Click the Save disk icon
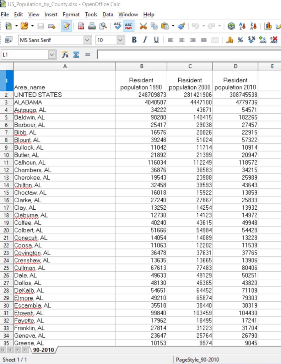Image resolution: width=281 pixels, height=364 pixels. [40, 26]
